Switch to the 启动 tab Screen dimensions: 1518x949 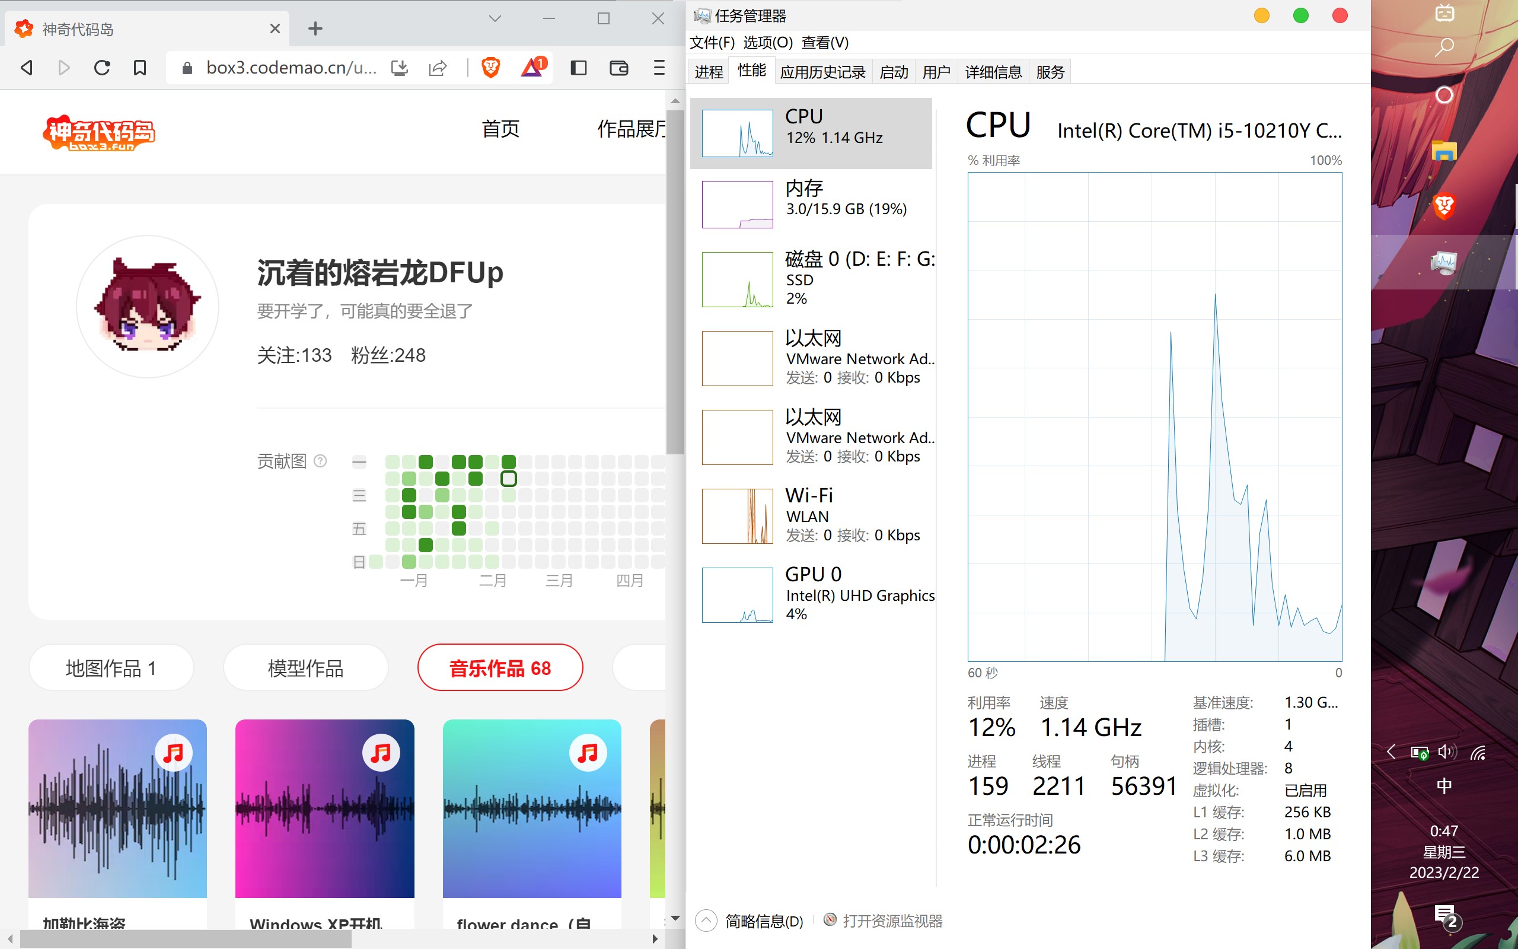tap(894, 72)
